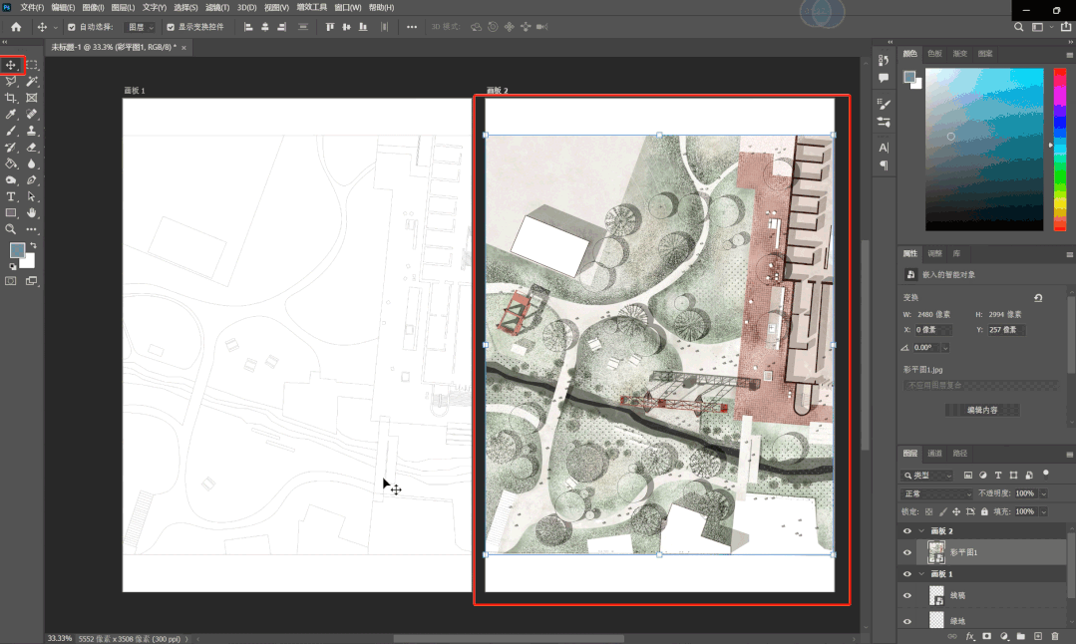
Task: Select the Horizontal Type tool
Action: pos(11,196)
